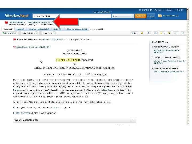Click the KeyCite flag toolbar icon
Image resolution: width=192 pixels, height=144 pixels.
[x=142, y=33]
